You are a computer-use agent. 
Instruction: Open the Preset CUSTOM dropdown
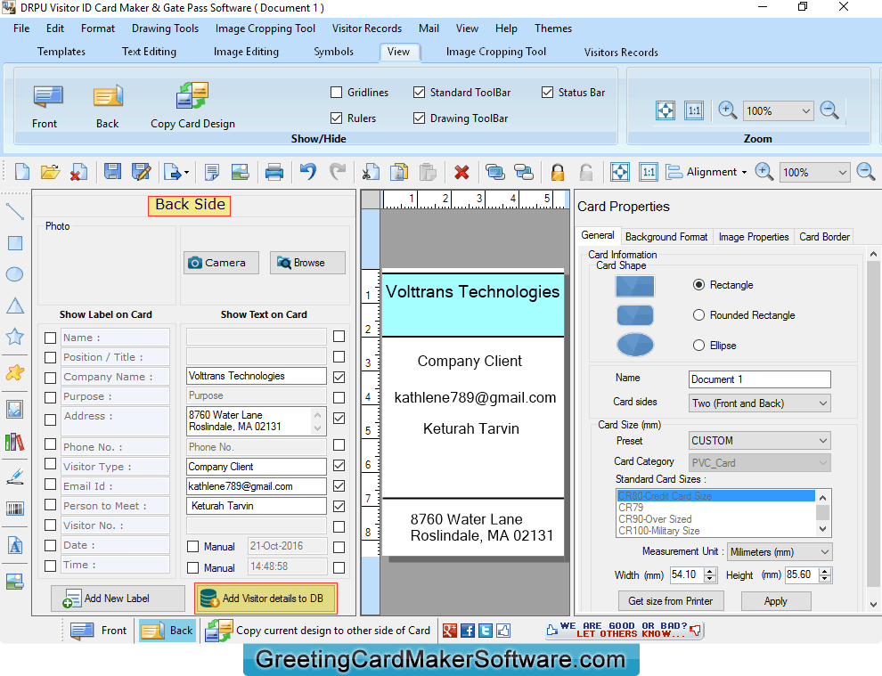click(x=760, y=440)
